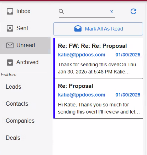Select the Archived mailbox label
The image size is (147, 155).
(27, 62)
